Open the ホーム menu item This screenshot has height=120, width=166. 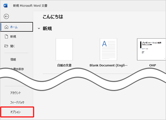(17, 27)
